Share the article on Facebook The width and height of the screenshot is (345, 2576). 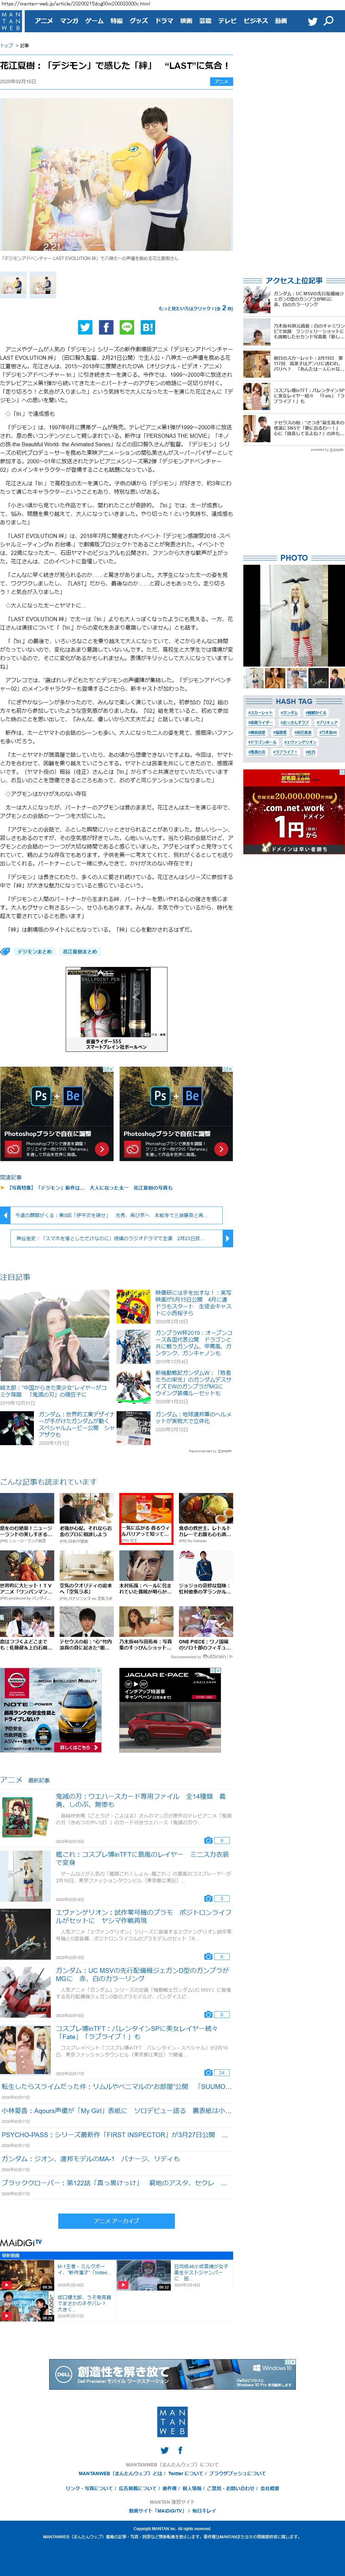(x=106, y=327)
